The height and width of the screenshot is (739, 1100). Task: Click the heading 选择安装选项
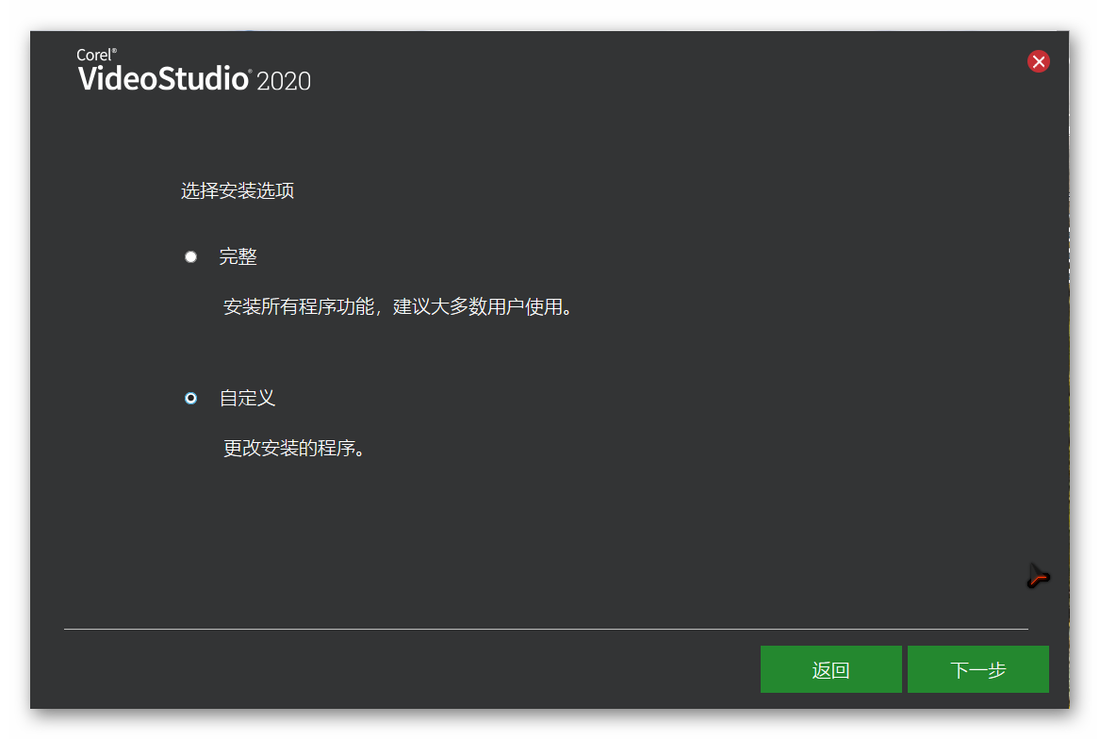coord(238,191)
